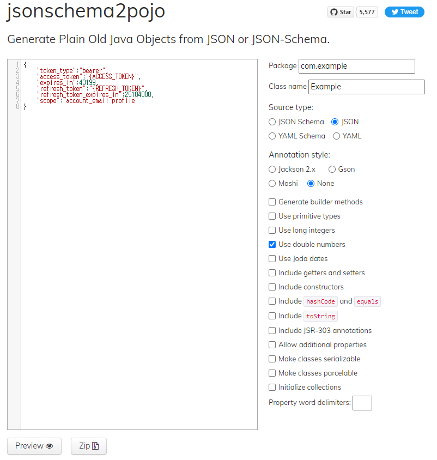Screen dimensions: 437x460
Task: Click the "access_token" line in editor
Action: [x=89, y=76]
